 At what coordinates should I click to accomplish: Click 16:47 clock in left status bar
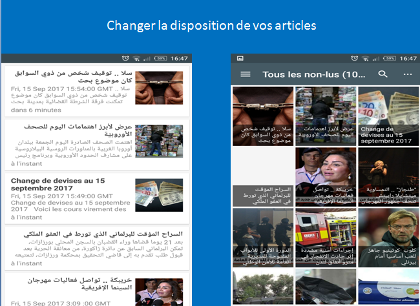coord(179,58)
